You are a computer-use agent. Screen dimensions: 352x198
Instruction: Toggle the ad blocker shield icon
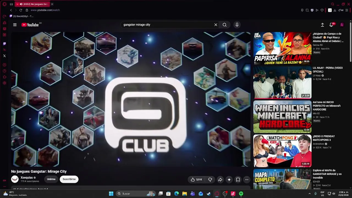(x=312, y=10)
